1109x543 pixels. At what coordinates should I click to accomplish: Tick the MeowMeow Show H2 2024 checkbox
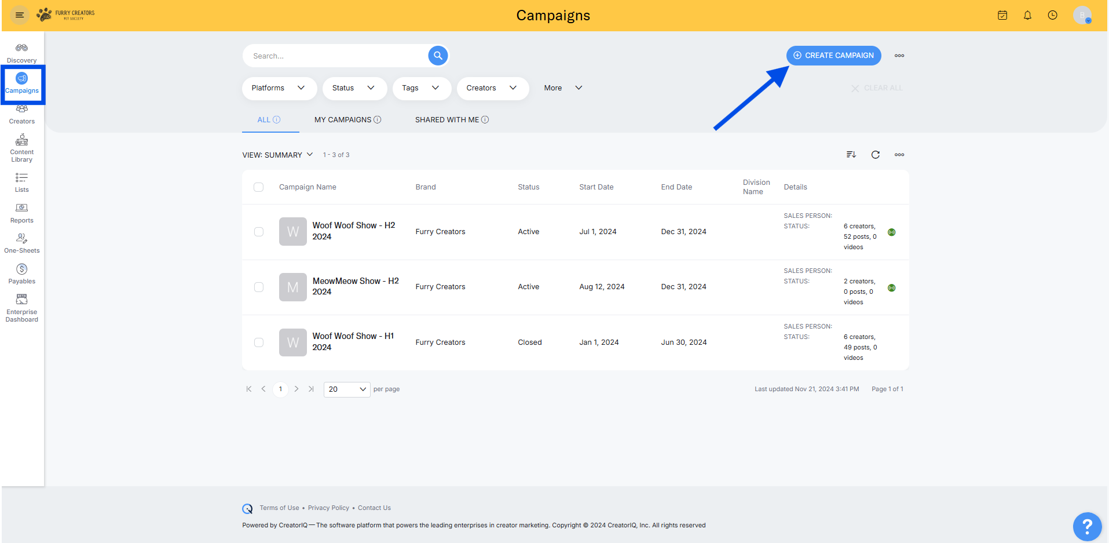coord(259,287)
